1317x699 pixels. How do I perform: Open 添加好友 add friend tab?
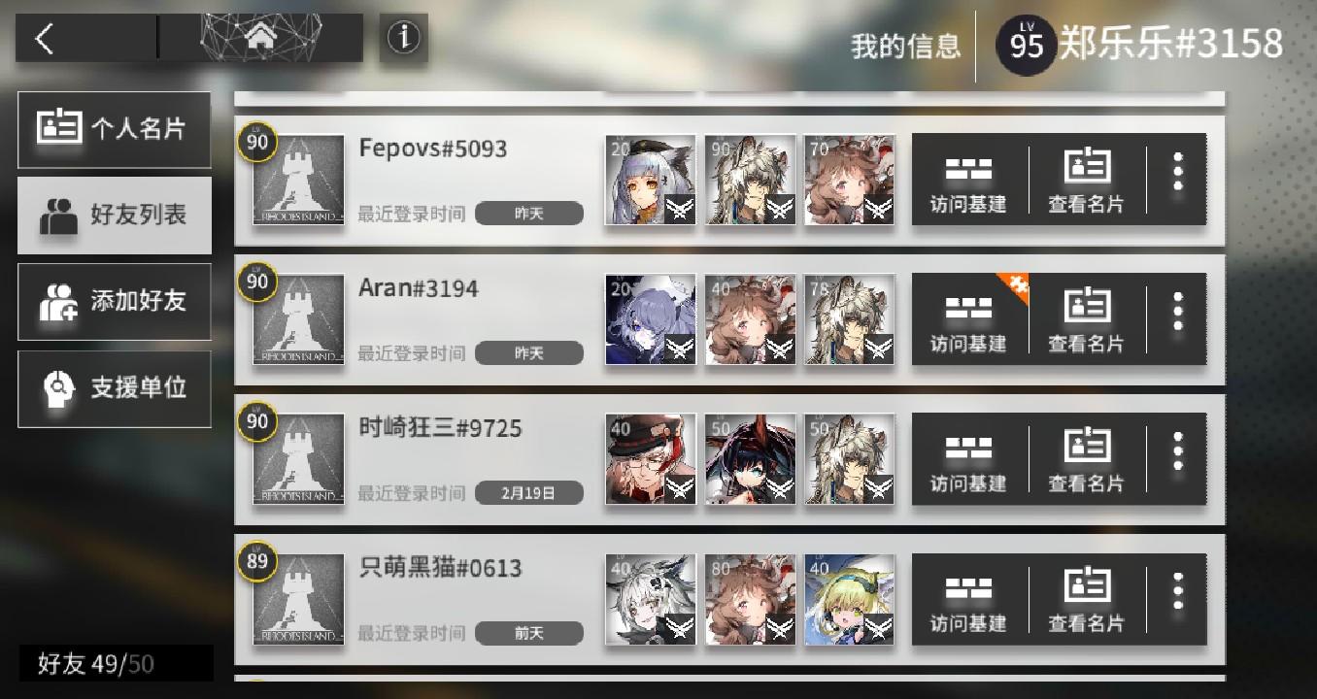(115, 302)
